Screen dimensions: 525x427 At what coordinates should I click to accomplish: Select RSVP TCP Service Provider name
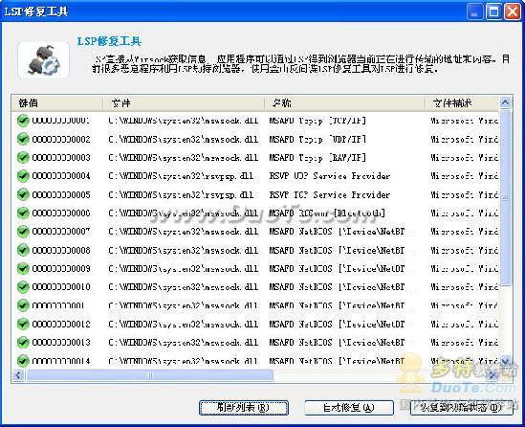pyautogui.click(x=330, y=194)
